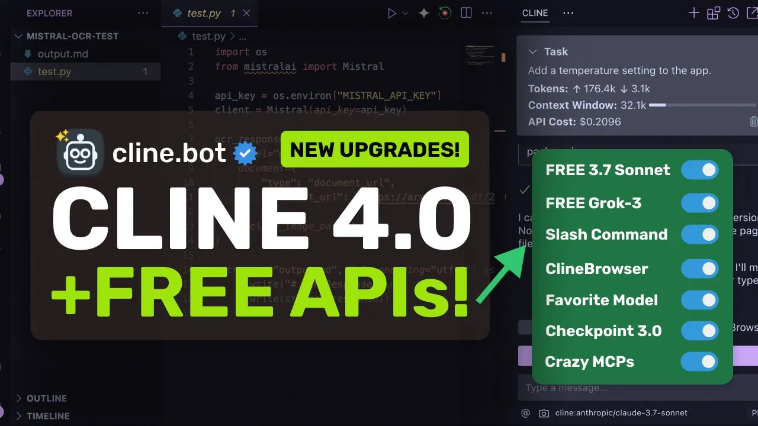Open editor more actions ellipsis

click(x=487, y=13)
